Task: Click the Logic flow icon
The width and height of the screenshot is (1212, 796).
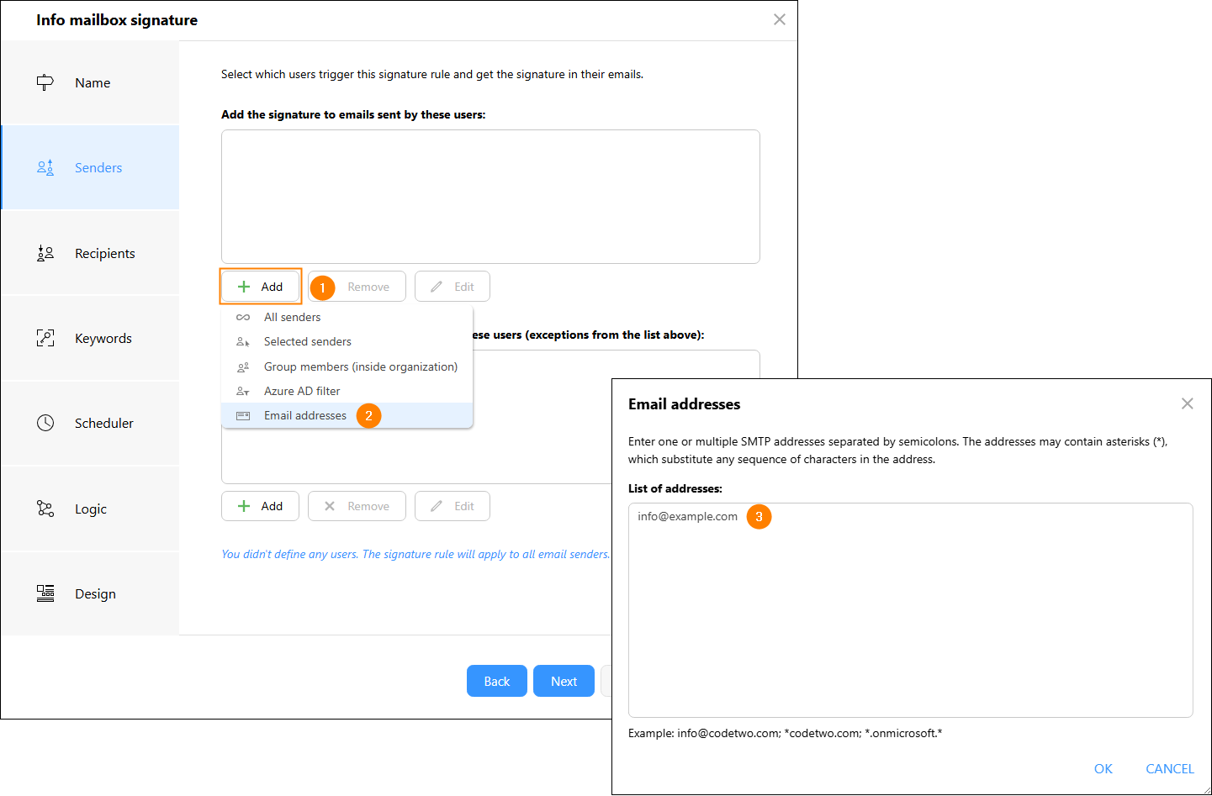Action: (x=45, y=509)
